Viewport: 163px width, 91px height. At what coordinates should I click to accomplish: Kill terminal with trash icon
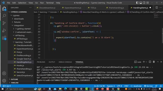coord(154,62)
